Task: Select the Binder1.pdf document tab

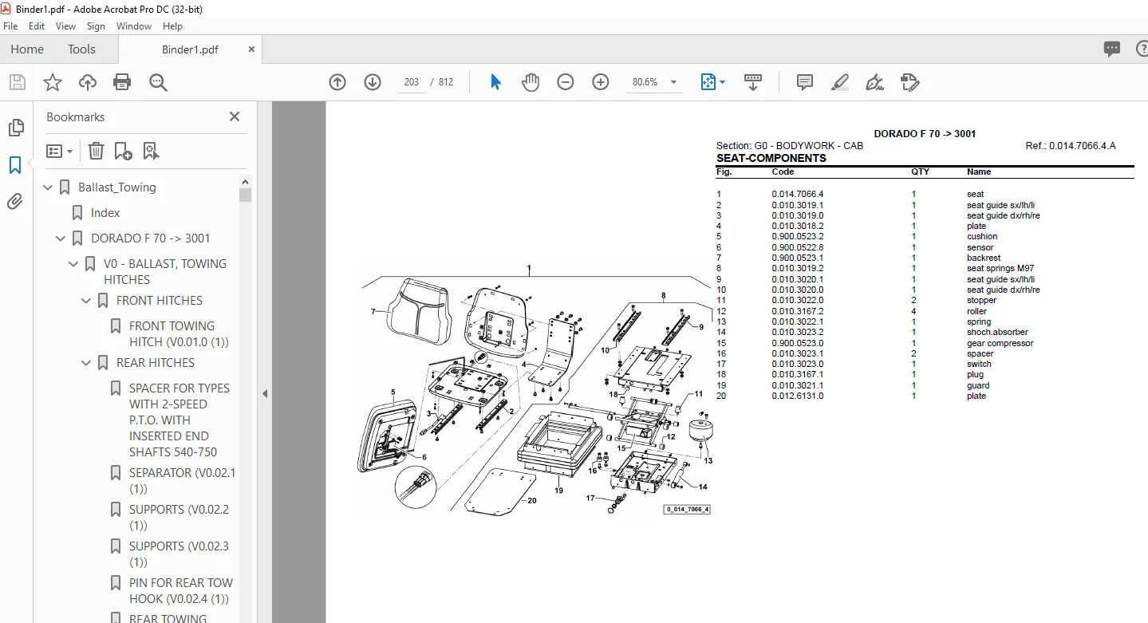Action: tap(190, 49)
